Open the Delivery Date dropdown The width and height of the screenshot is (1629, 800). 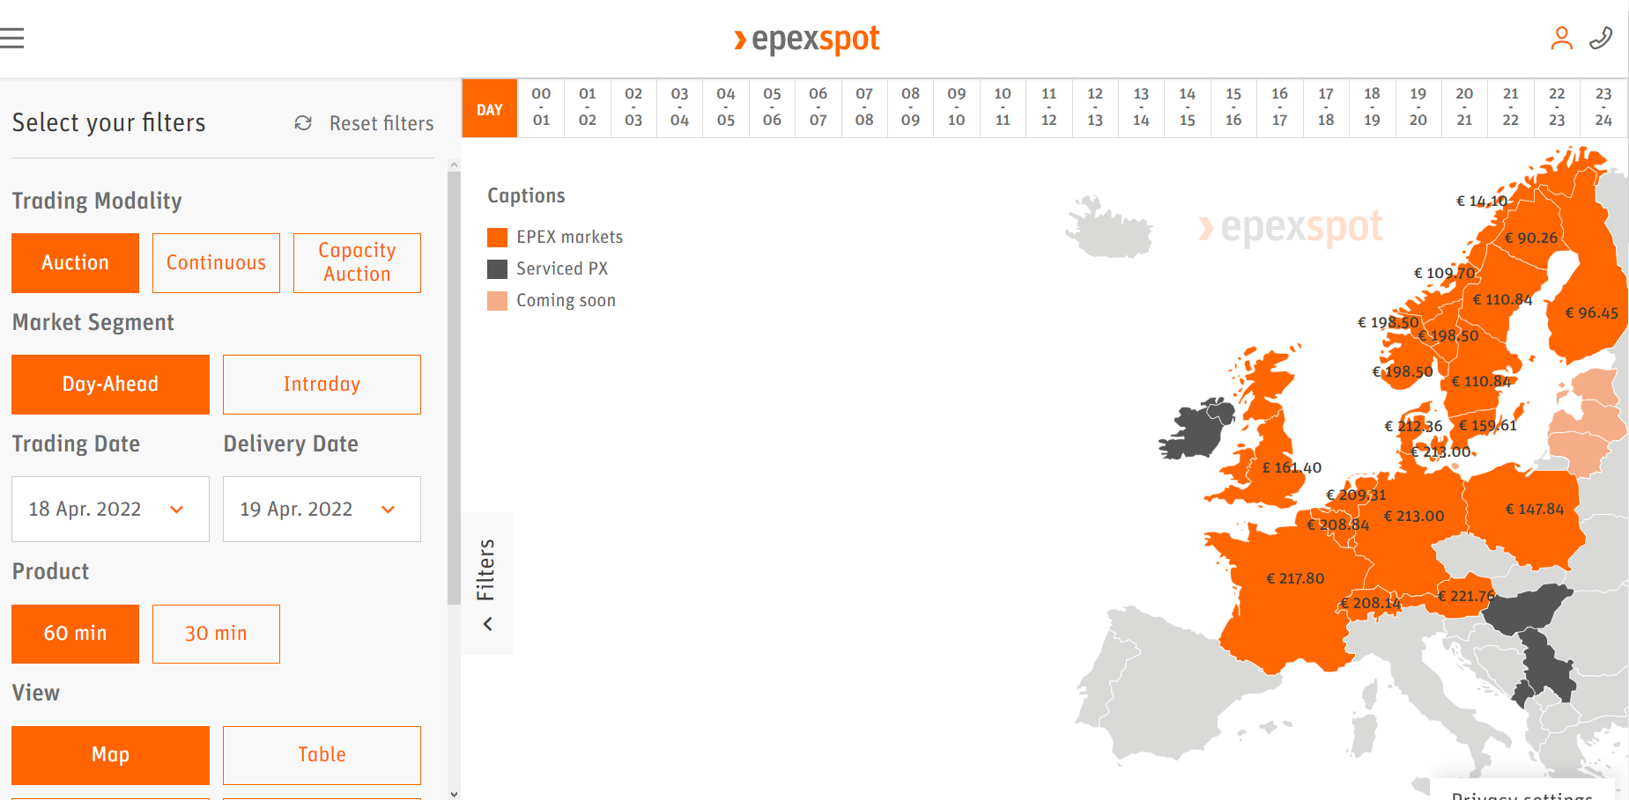322,509
